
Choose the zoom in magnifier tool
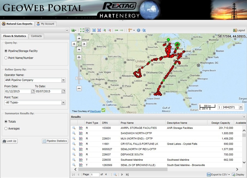tap(104, 30)
